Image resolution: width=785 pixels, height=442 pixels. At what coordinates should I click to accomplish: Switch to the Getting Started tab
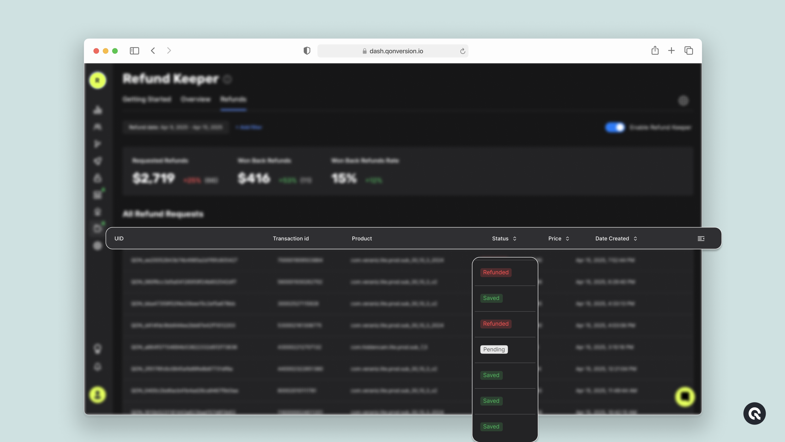click(x=147, y=99)
